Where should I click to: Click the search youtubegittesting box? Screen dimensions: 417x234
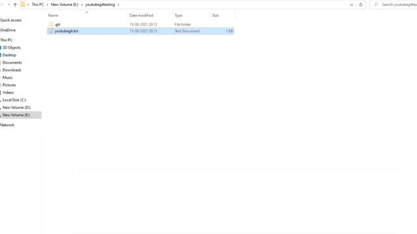tap(394, 5)
